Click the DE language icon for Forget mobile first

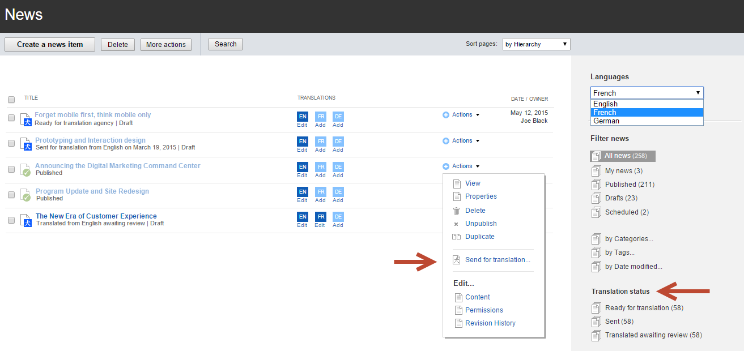click(338, 117)
